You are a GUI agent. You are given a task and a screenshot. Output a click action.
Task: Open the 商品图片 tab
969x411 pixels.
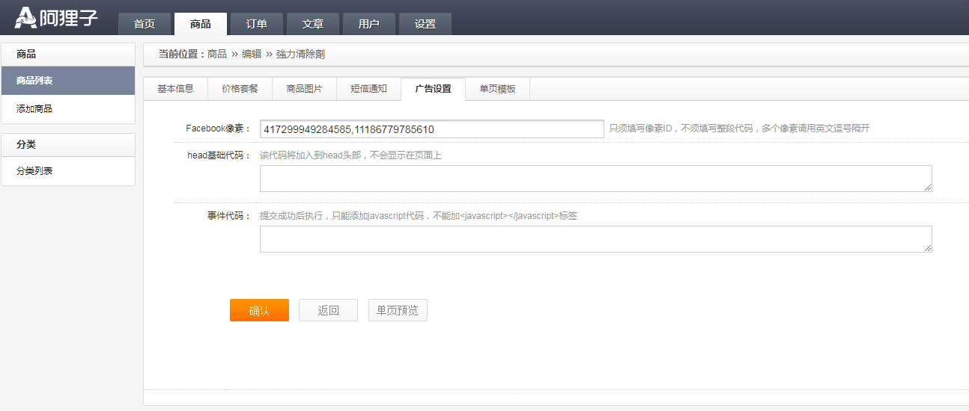coord(304,89)
